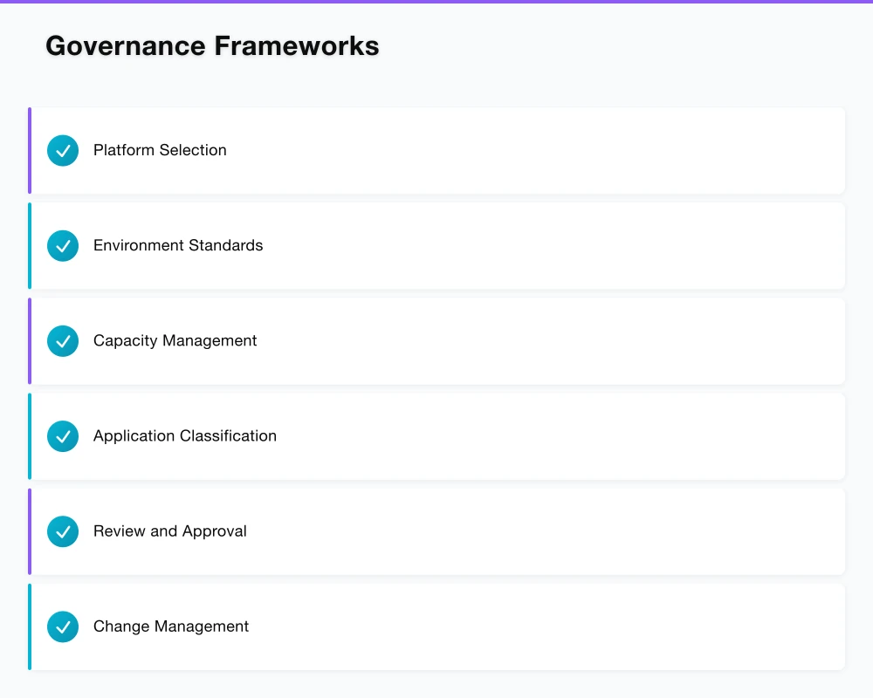Click the checkmark icon beside Application Classification
The height and width of the screenshot is (698, 873).
coord(63,436)
